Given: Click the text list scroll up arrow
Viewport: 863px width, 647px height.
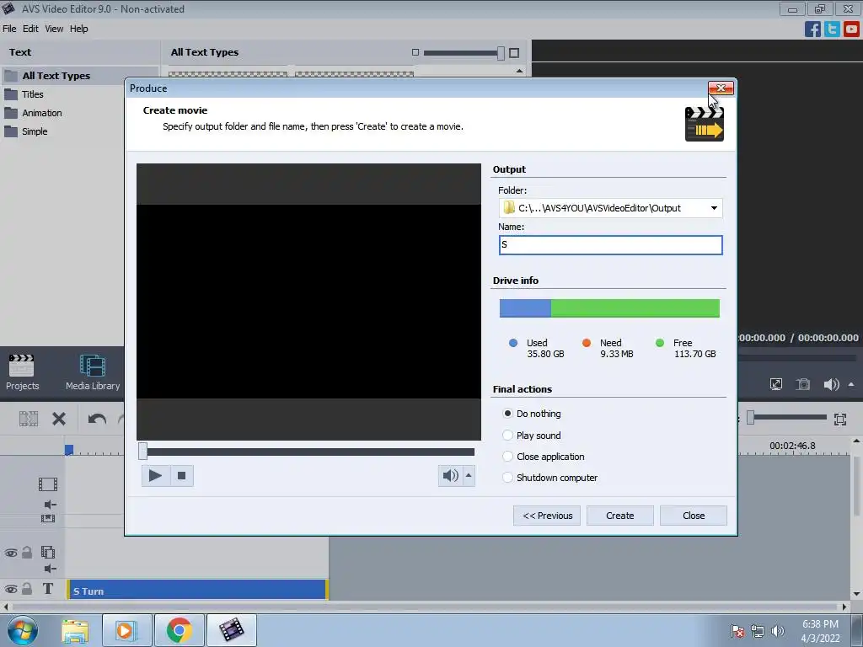Looking at the screenshot, I should coord(519,71).
